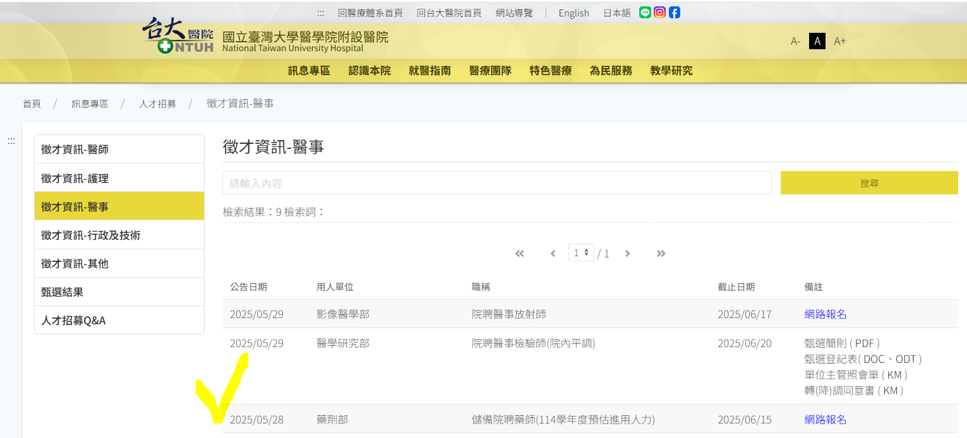Click 網路報名 for 影像醫學部 row

(x=826, y=314)
